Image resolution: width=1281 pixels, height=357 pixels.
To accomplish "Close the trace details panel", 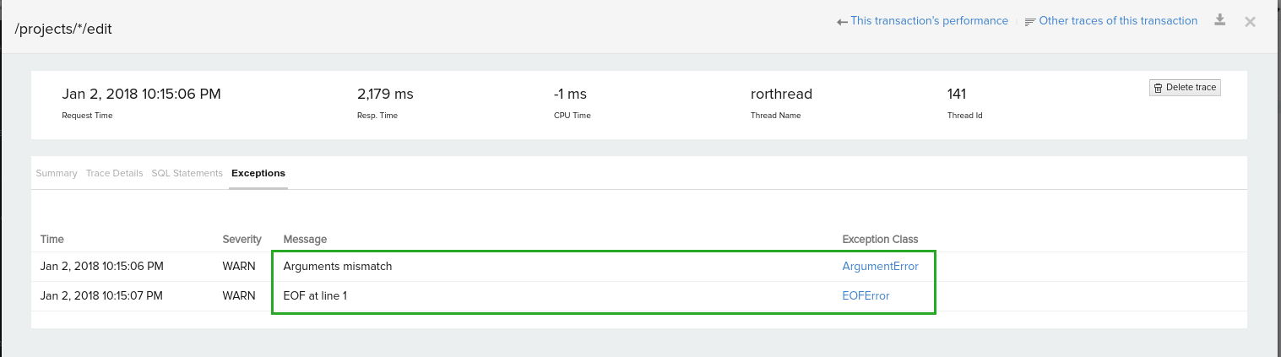I will (1250, 21).
